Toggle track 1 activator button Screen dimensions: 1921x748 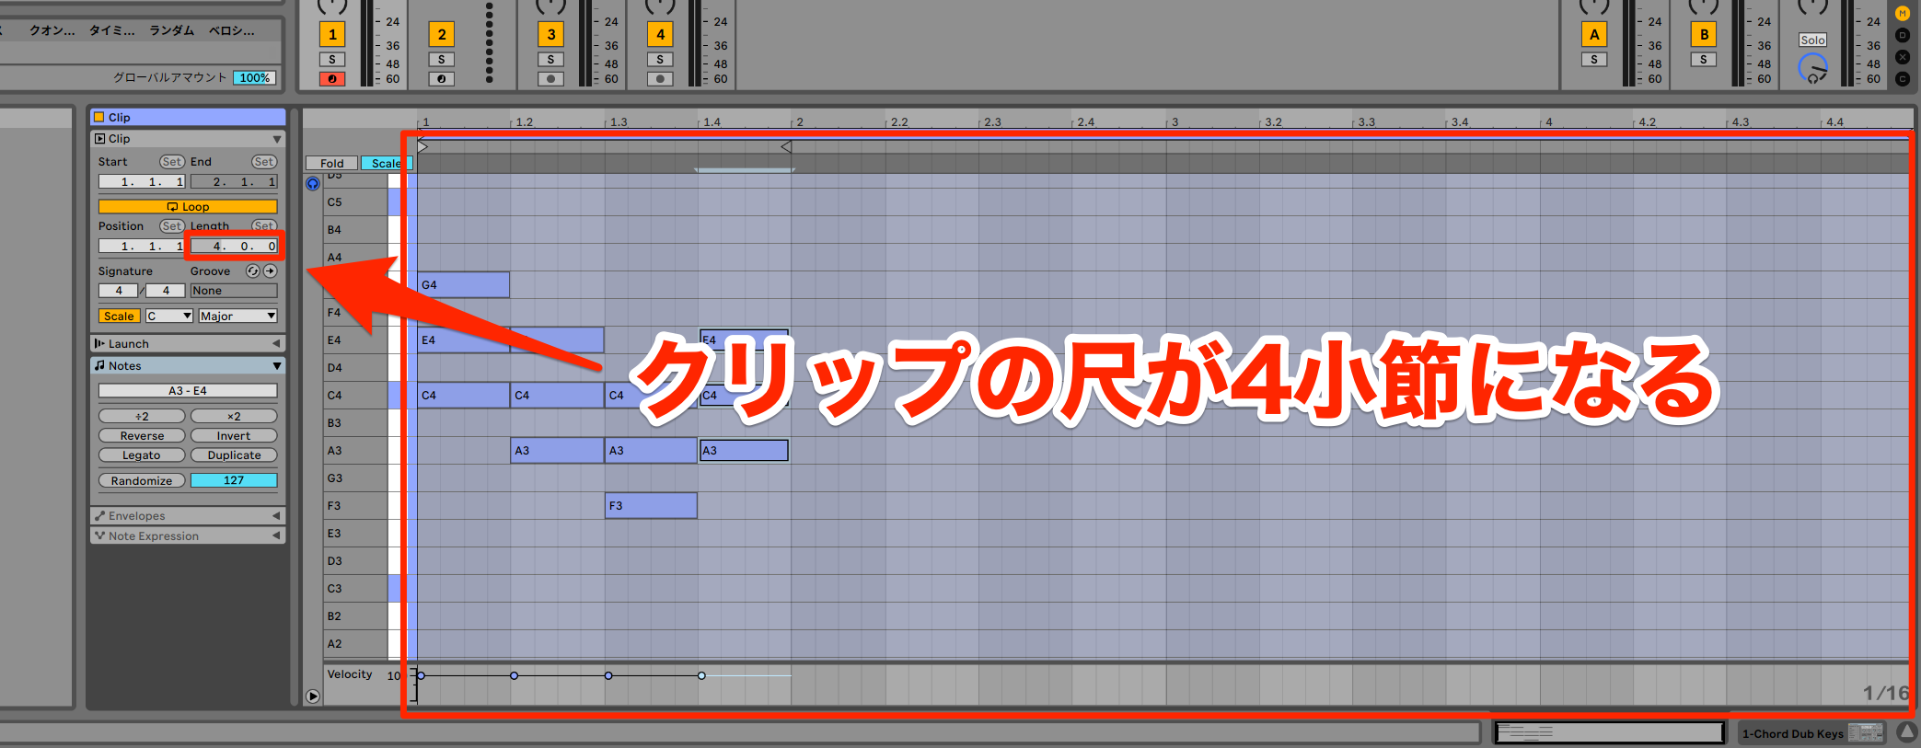[332, 35]
